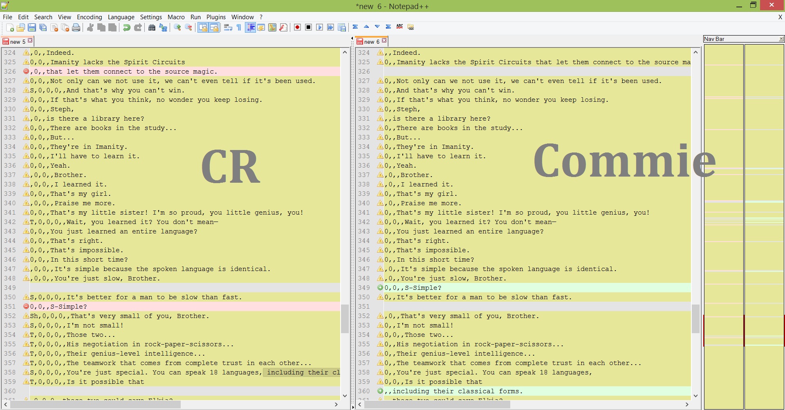Save the current file using the Save icon
The width and height of the screenshot is (785, 410).
[x=32, y=27]
